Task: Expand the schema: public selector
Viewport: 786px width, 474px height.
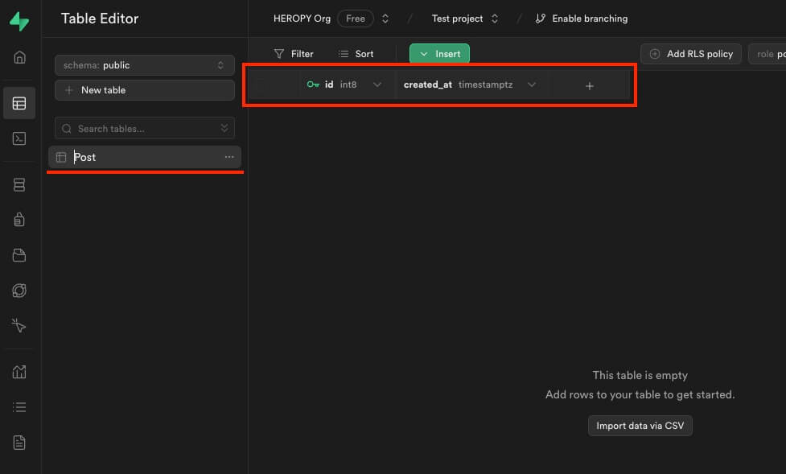Action: click(x=144, y=65)
